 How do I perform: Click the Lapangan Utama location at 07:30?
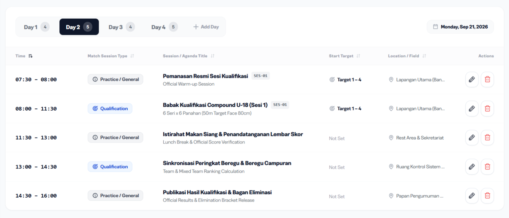417,80
